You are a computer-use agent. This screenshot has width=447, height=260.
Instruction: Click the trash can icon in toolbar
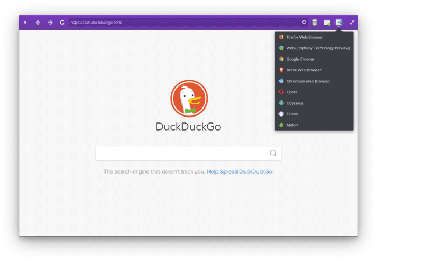[x=315, y=23]
